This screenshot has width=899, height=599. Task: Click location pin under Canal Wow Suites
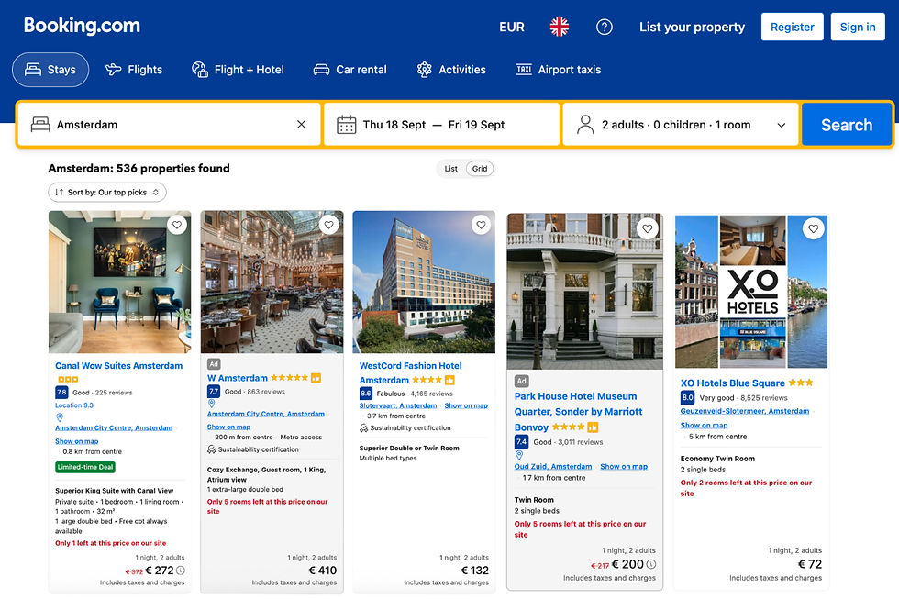tap(59, 417)
